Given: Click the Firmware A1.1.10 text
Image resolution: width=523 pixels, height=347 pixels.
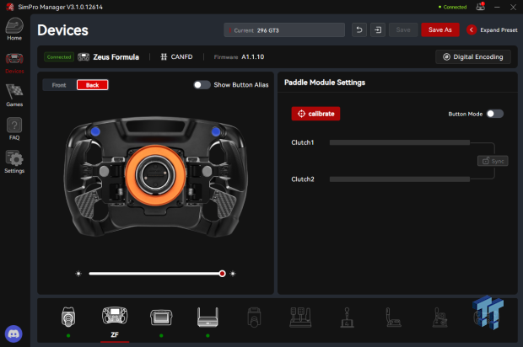Looking at the screenshot, I should click(x=239, y=57).
